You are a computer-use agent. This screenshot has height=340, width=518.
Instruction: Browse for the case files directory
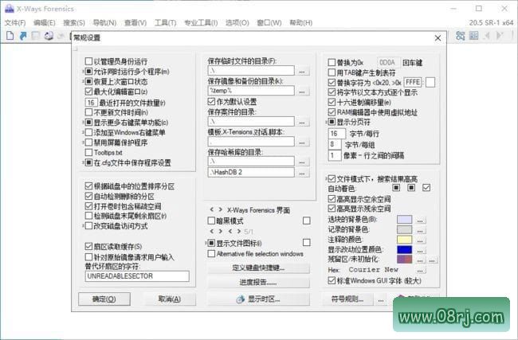[302, 122]
